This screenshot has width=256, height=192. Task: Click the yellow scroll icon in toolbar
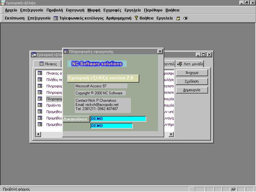point(178,18)
